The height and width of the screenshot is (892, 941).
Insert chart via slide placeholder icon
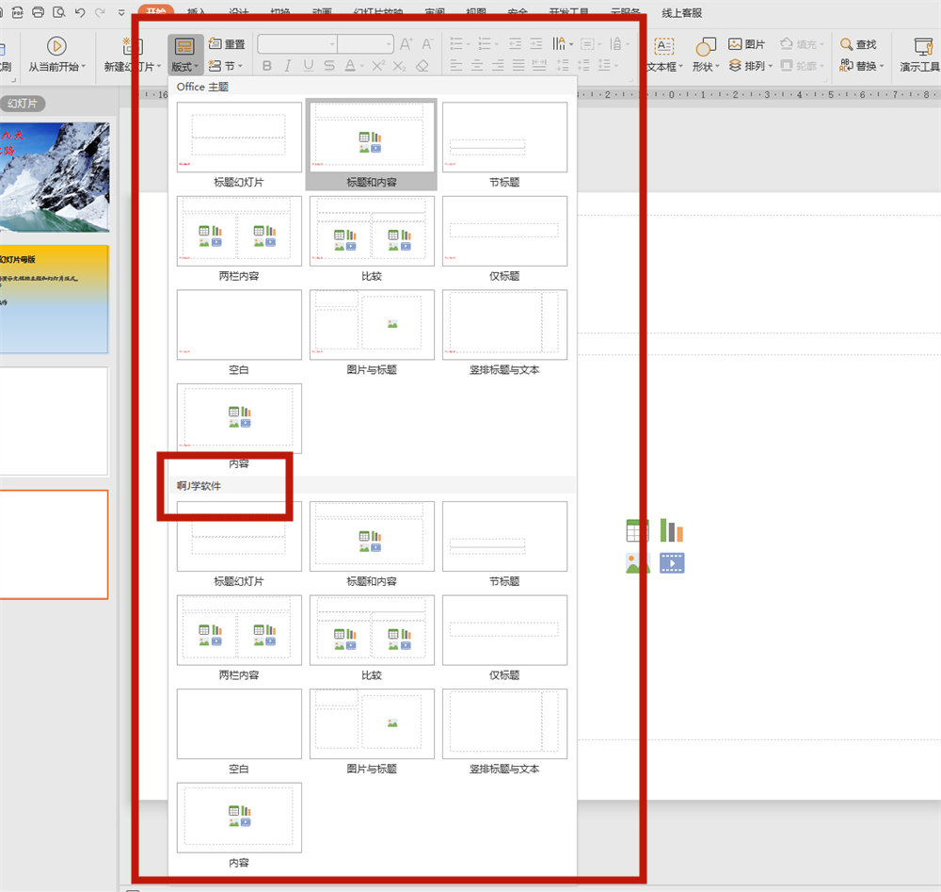point(672,530)
